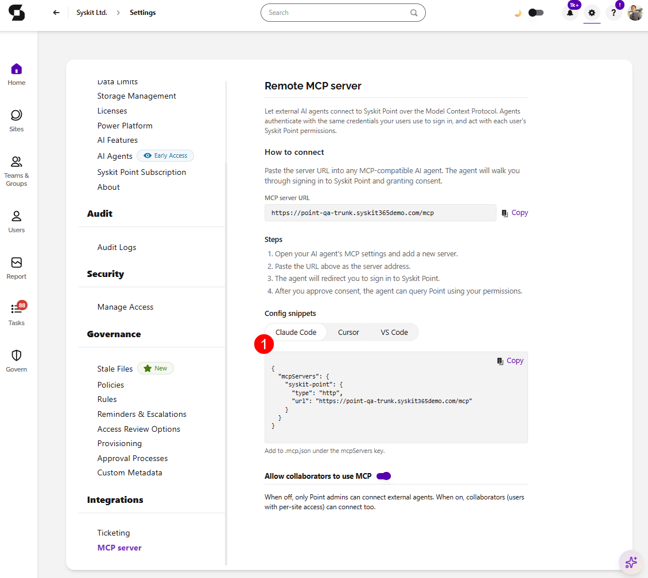Viewport: 648px width, 578px height.
Task: Open About settings page
Action: tap(108, 187)
